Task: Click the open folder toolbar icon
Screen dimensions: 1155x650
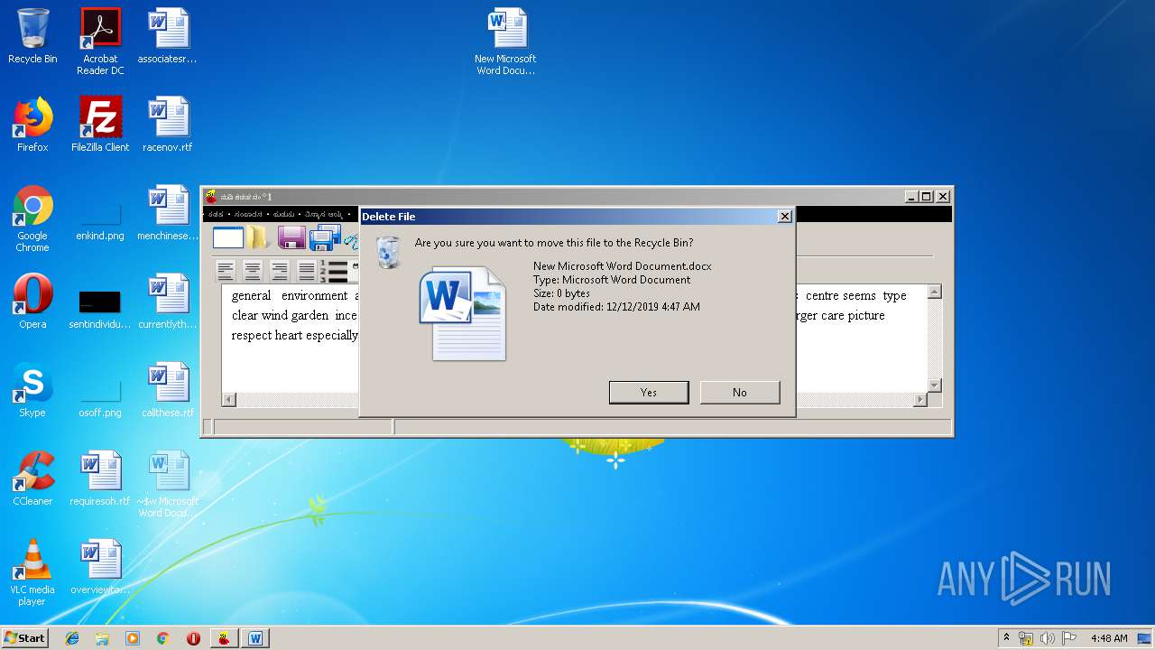Action: pos(259,237)
